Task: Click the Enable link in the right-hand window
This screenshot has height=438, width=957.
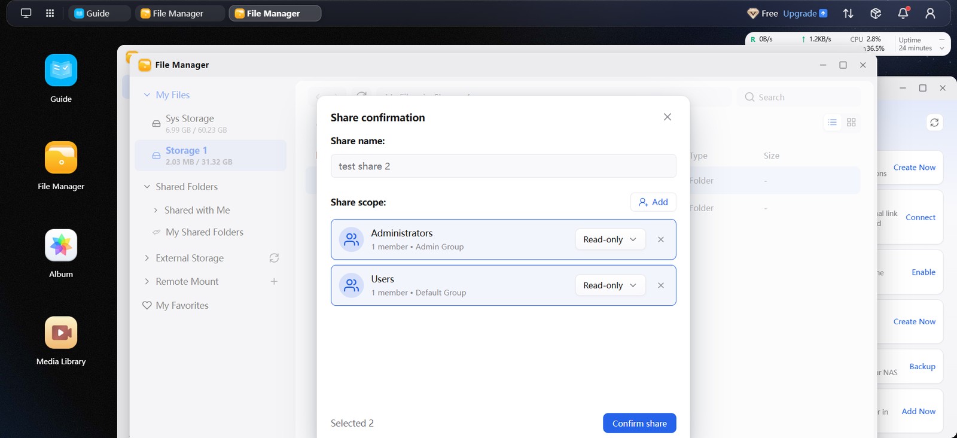Action: click(924, 272)
